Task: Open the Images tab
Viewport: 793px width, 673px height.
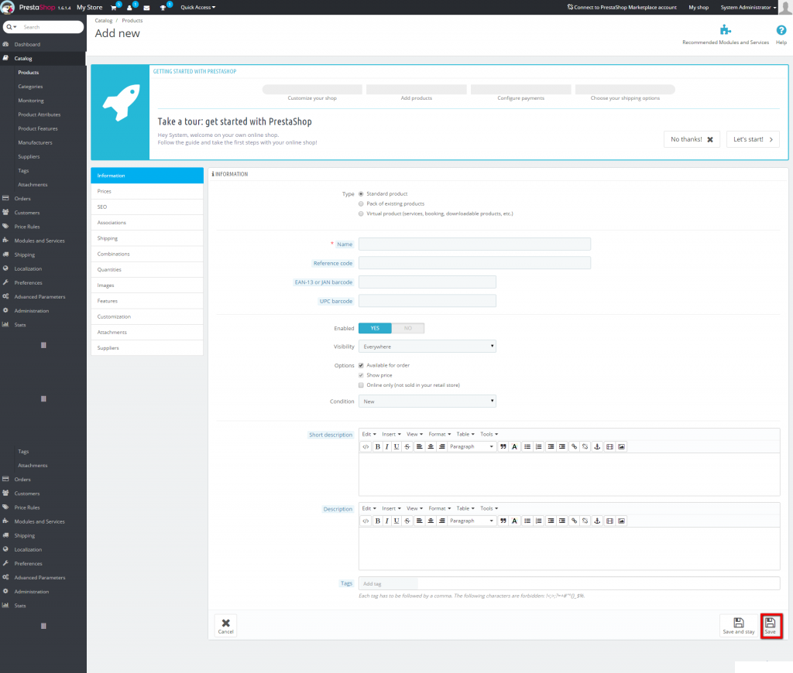Action: 147,285
